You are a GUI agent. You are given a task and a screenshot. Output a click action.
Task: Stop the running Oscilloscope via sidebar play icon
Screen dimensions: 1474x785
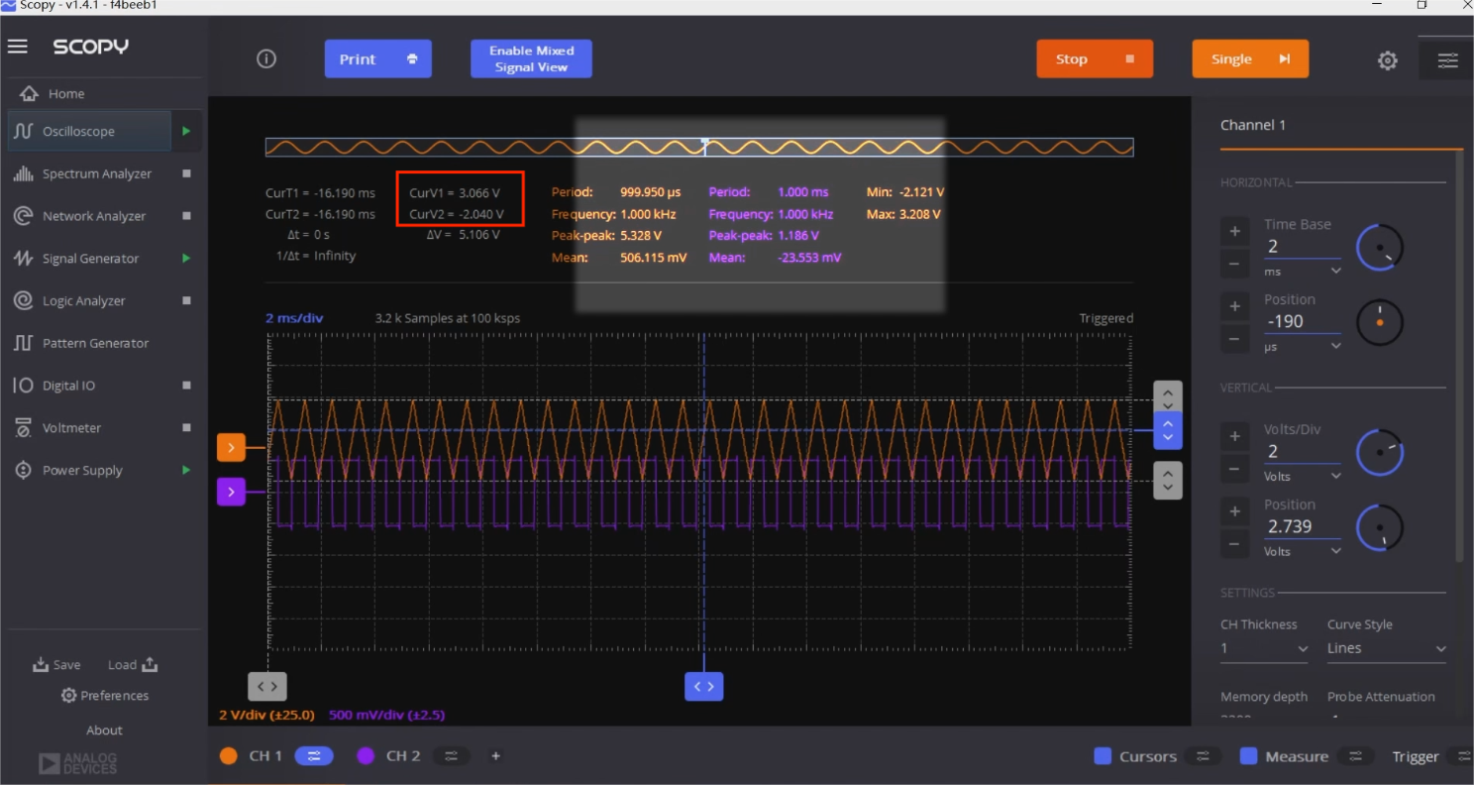(185, 131)
